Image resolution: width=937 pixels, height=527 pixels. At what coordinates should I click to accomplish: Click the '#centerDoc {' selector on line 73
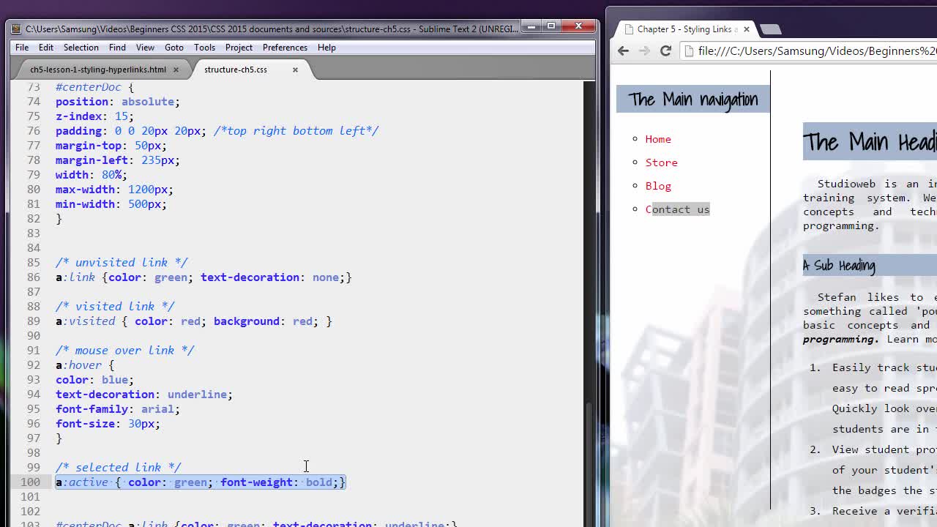coord(94,87)
